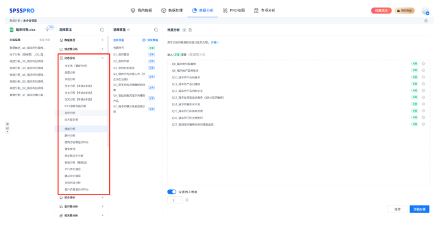Select the 结构方程模型(SEM) algorithm
The height and width of the screenshot is (251, 444).
[x=76, y=143]
